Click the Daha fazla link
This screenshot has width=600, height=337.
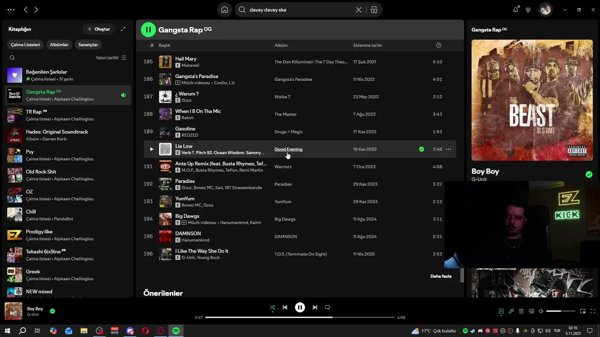441,276
